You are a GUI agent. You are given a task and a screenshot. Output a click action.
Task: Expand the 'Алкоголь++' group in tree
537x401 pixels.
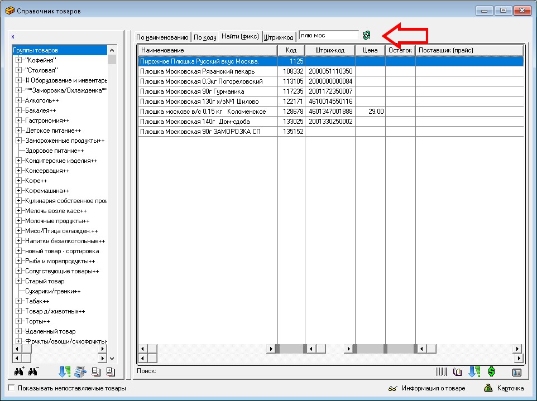(x=18, y=100)
